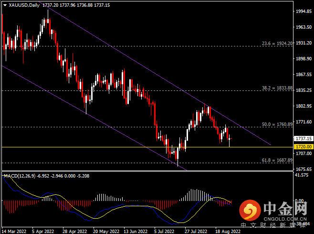The width and height of the screenshot is (314, 234).
Task: Click the 1802.95 price axis label
Action: [x=304, y=106]
